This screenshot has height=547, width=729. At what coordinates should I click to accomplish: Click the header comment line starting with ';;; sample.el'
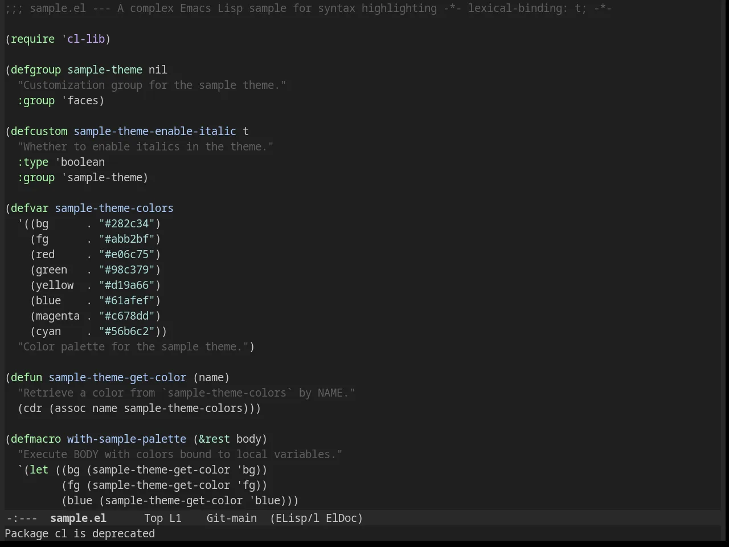(x=308, y=8)
